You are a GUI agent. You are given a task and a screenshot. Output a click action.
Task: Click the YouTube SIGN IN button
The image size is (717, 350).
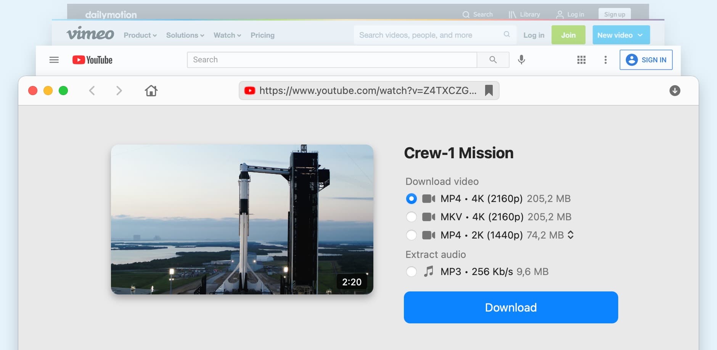coord(646,60)
